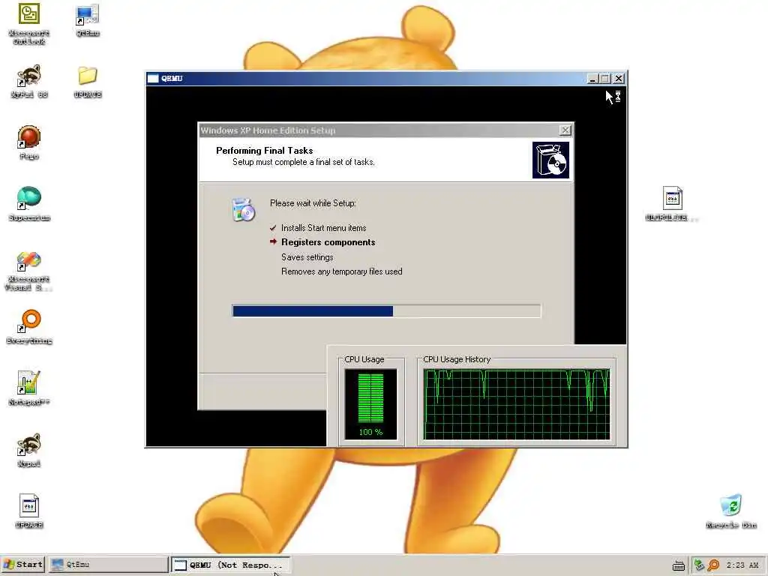Click the keyboard icon in the taskbar

[678, 565]
